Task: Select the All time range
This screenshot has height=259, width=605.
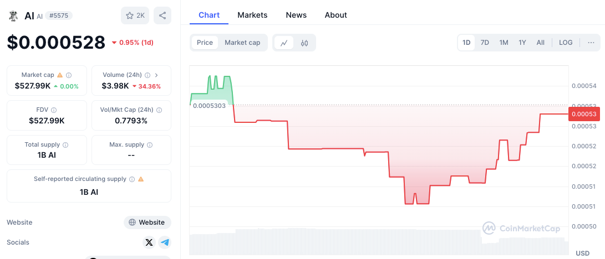Action: [540, 43]
